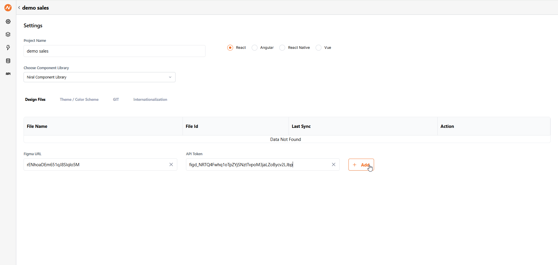Focus the Figma URL input box

click(x=96, y=164)
